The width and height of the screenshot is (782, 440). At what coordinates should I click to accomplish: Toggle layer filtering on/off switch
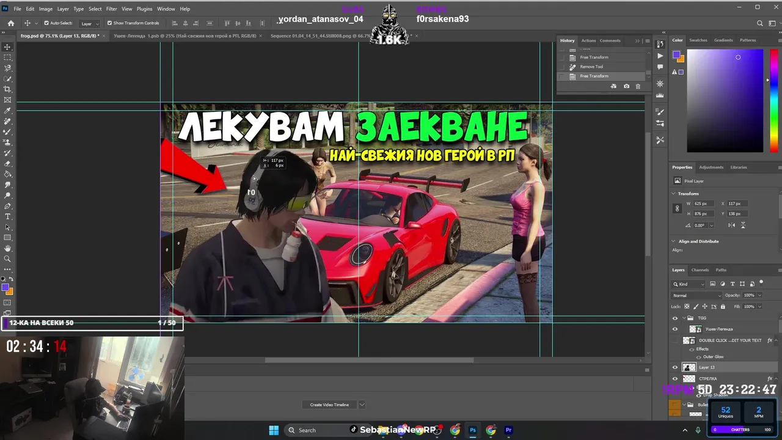[x=762, y=283]
